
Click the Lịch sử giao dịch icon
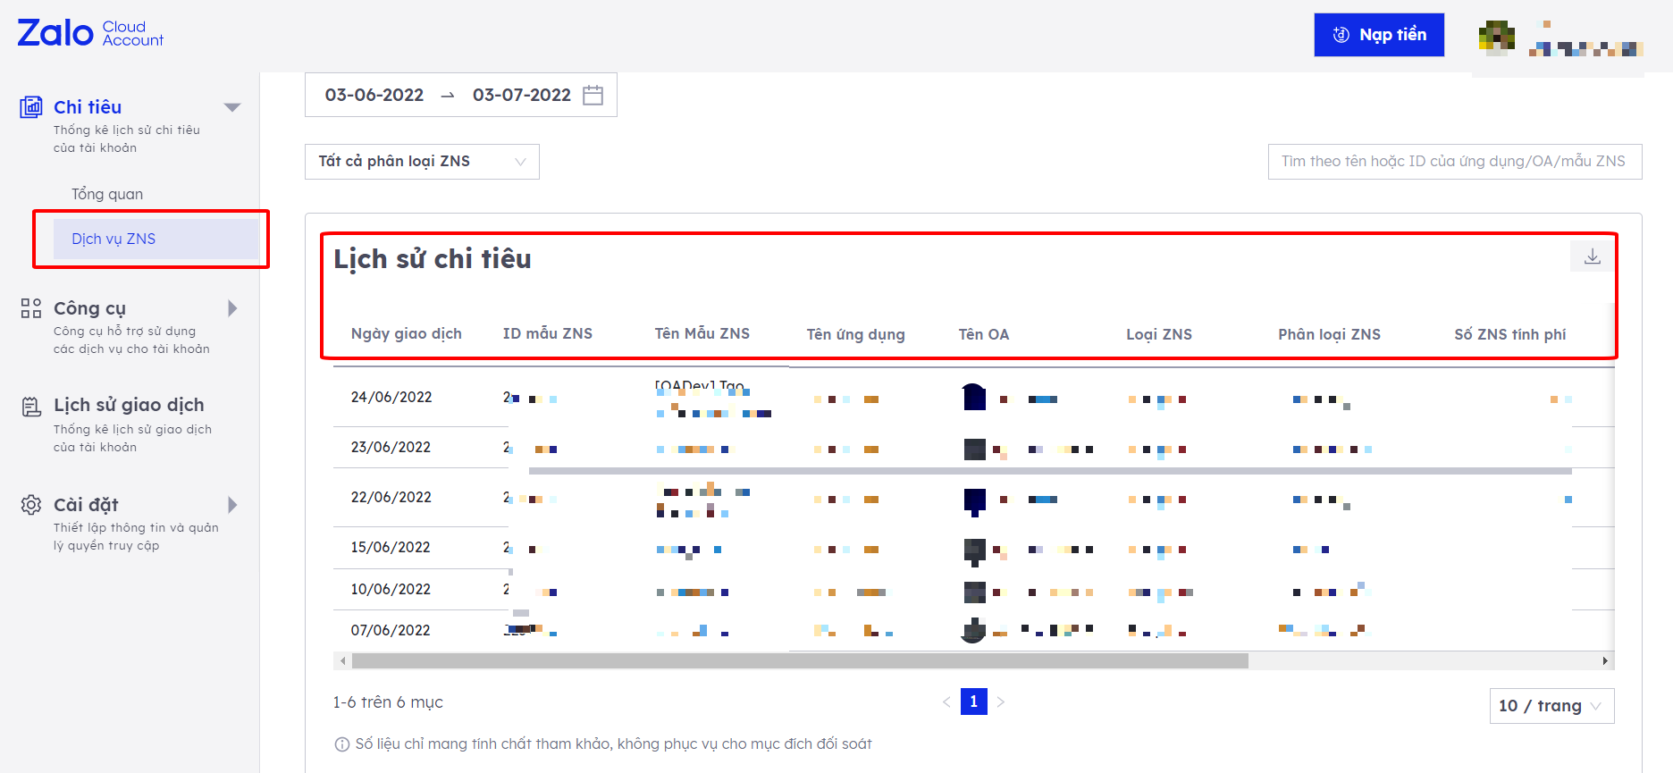(x=31, y=407)
